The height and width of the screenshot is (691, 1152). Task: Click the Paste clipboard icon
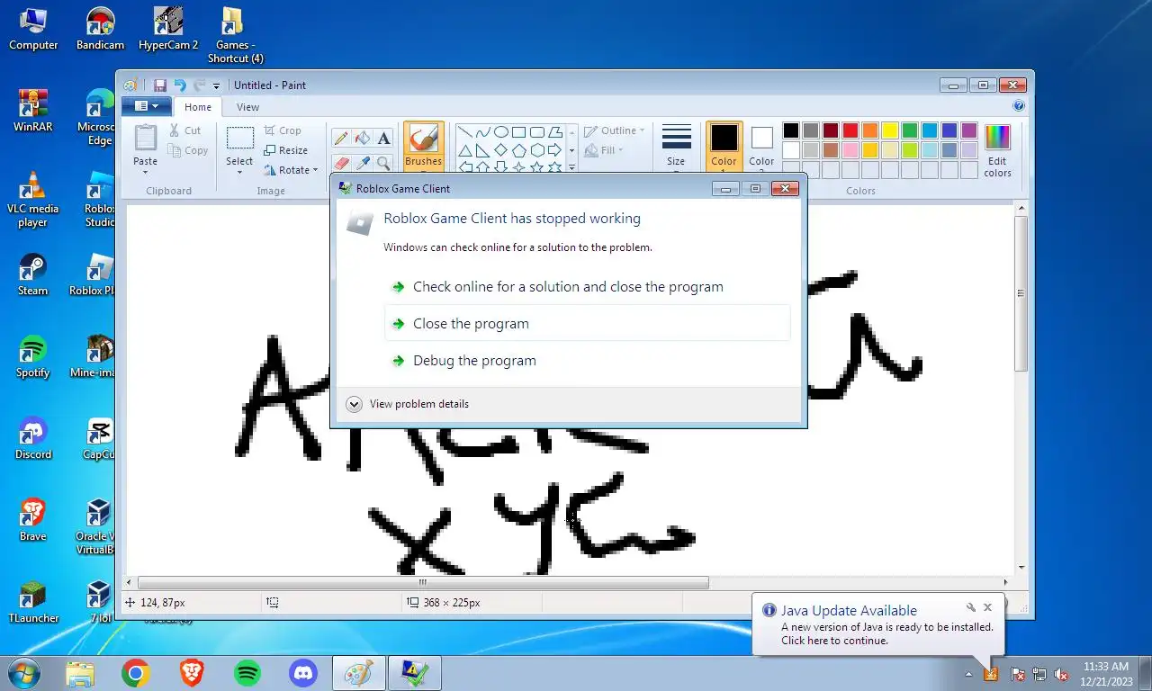[145, 138]
